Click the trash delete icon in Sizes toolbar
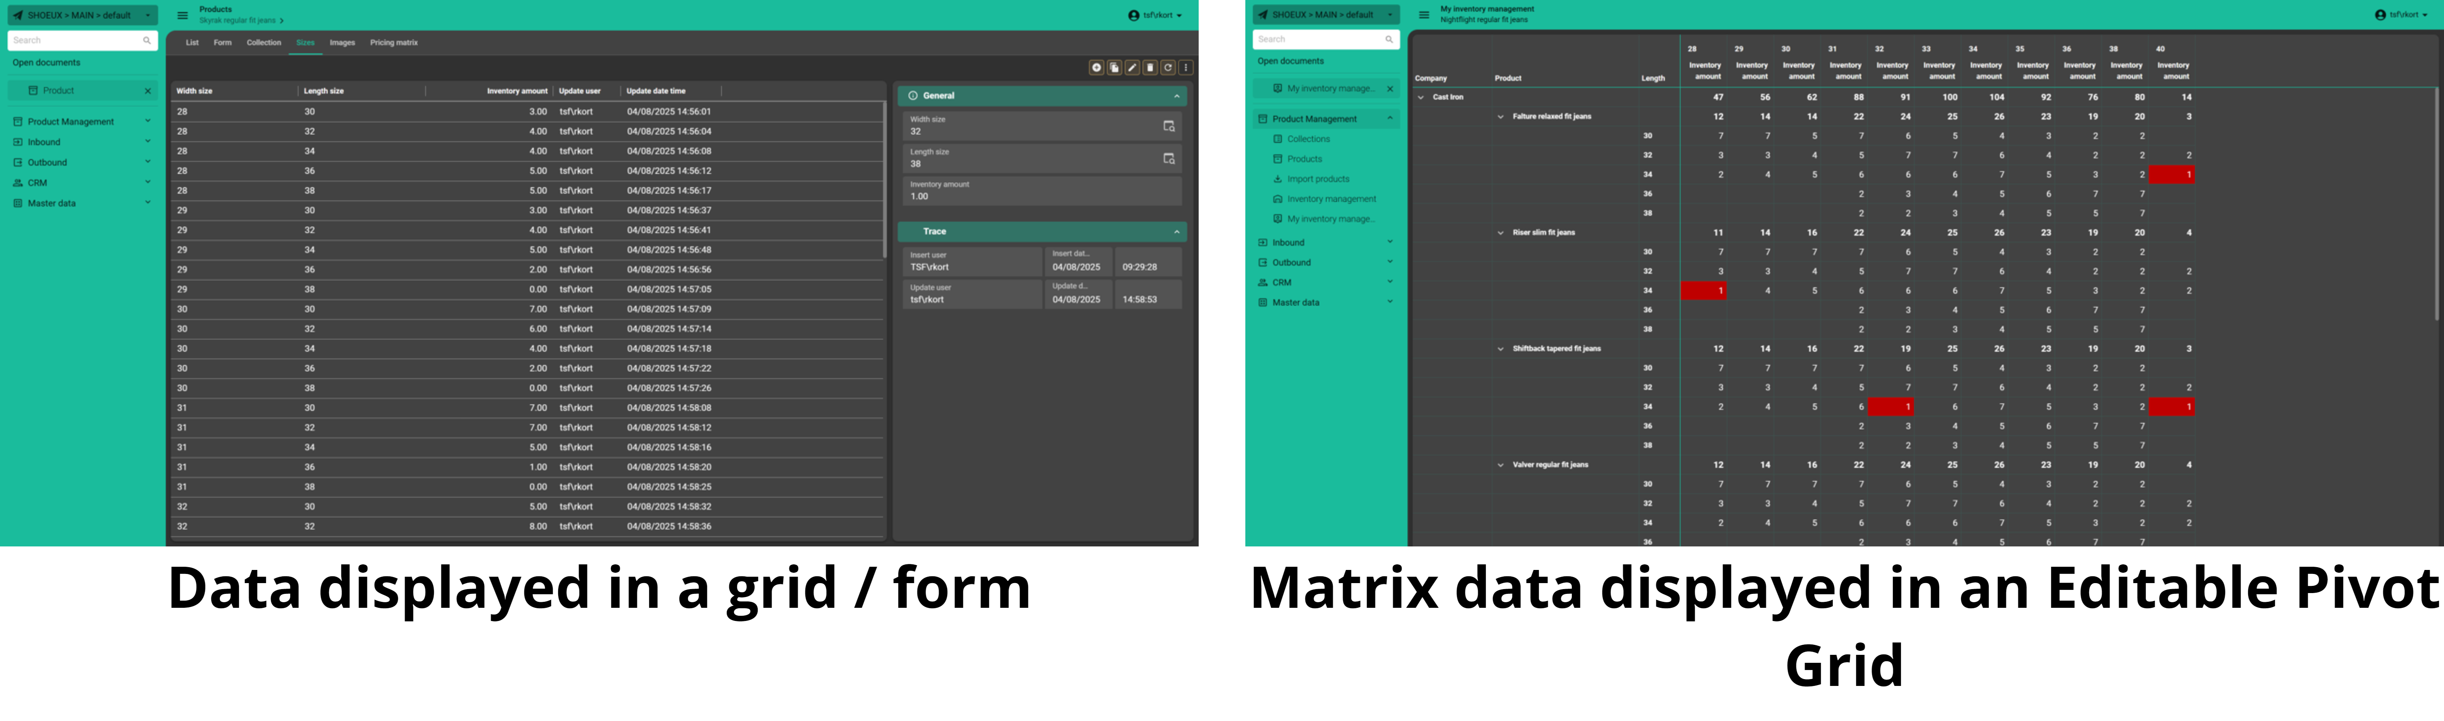This screenshot has width=2444, height=721. [x=1150, y=67]
